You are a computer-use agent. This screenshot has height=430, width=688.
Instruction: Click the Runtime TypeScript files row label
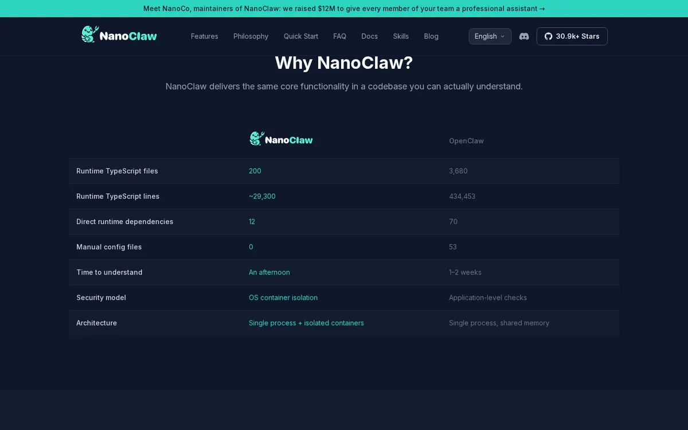pos(117,171)
